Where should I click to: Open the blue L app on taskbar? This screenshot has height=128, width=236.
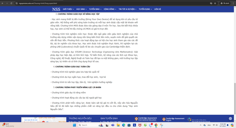(x=135, y=125)
